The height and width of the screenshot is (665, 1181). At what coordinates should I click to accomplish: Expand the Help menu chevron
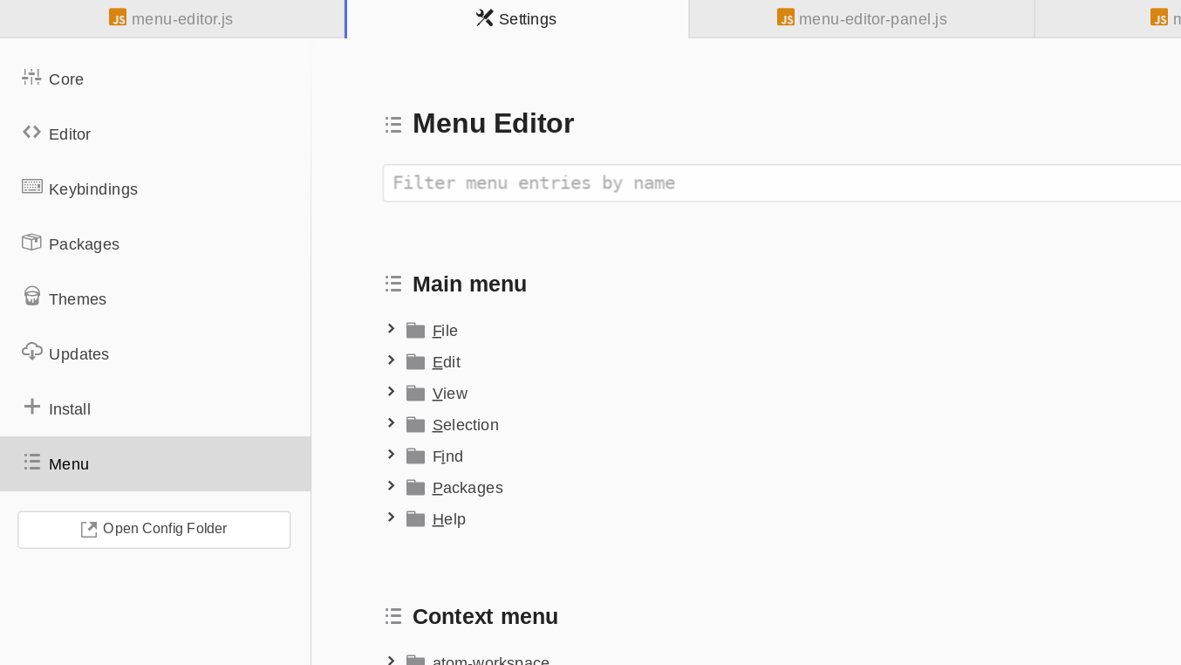coord(391,518)
